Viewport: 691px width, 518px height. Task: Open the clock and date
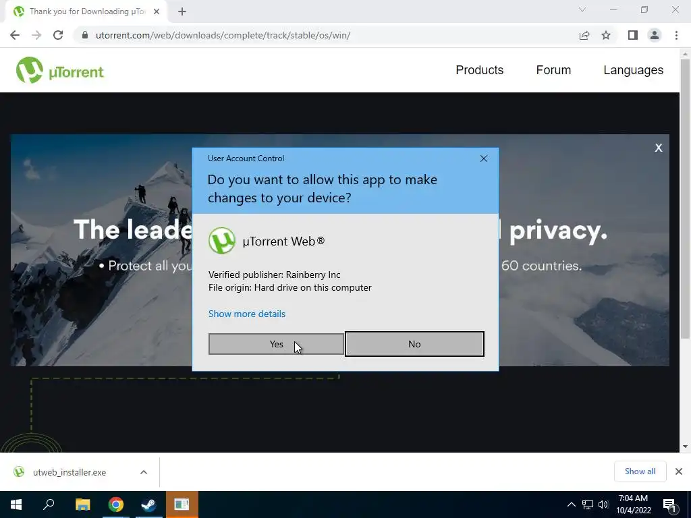coord(634,505)
